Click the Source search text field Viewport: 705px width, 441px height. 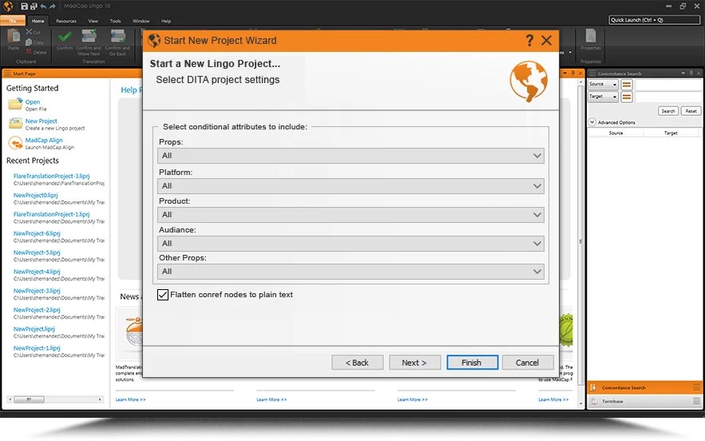(x=668, y=84)
